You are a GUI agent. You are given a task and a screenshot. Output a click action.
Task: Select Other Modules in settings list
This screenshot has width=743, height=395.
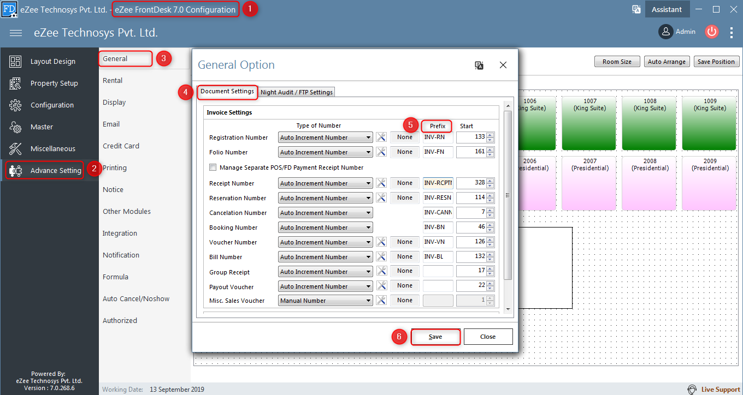point(127,211)
